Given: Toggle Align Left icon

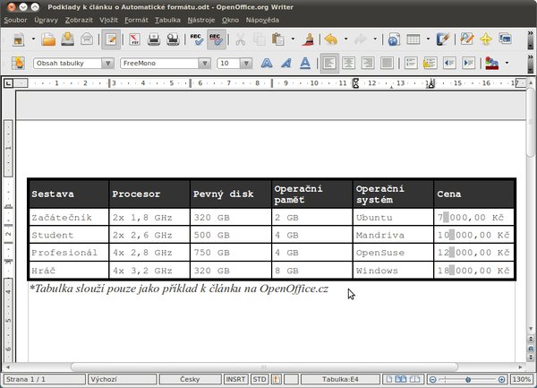Looking at the screenshot, I should click(329, 63).
